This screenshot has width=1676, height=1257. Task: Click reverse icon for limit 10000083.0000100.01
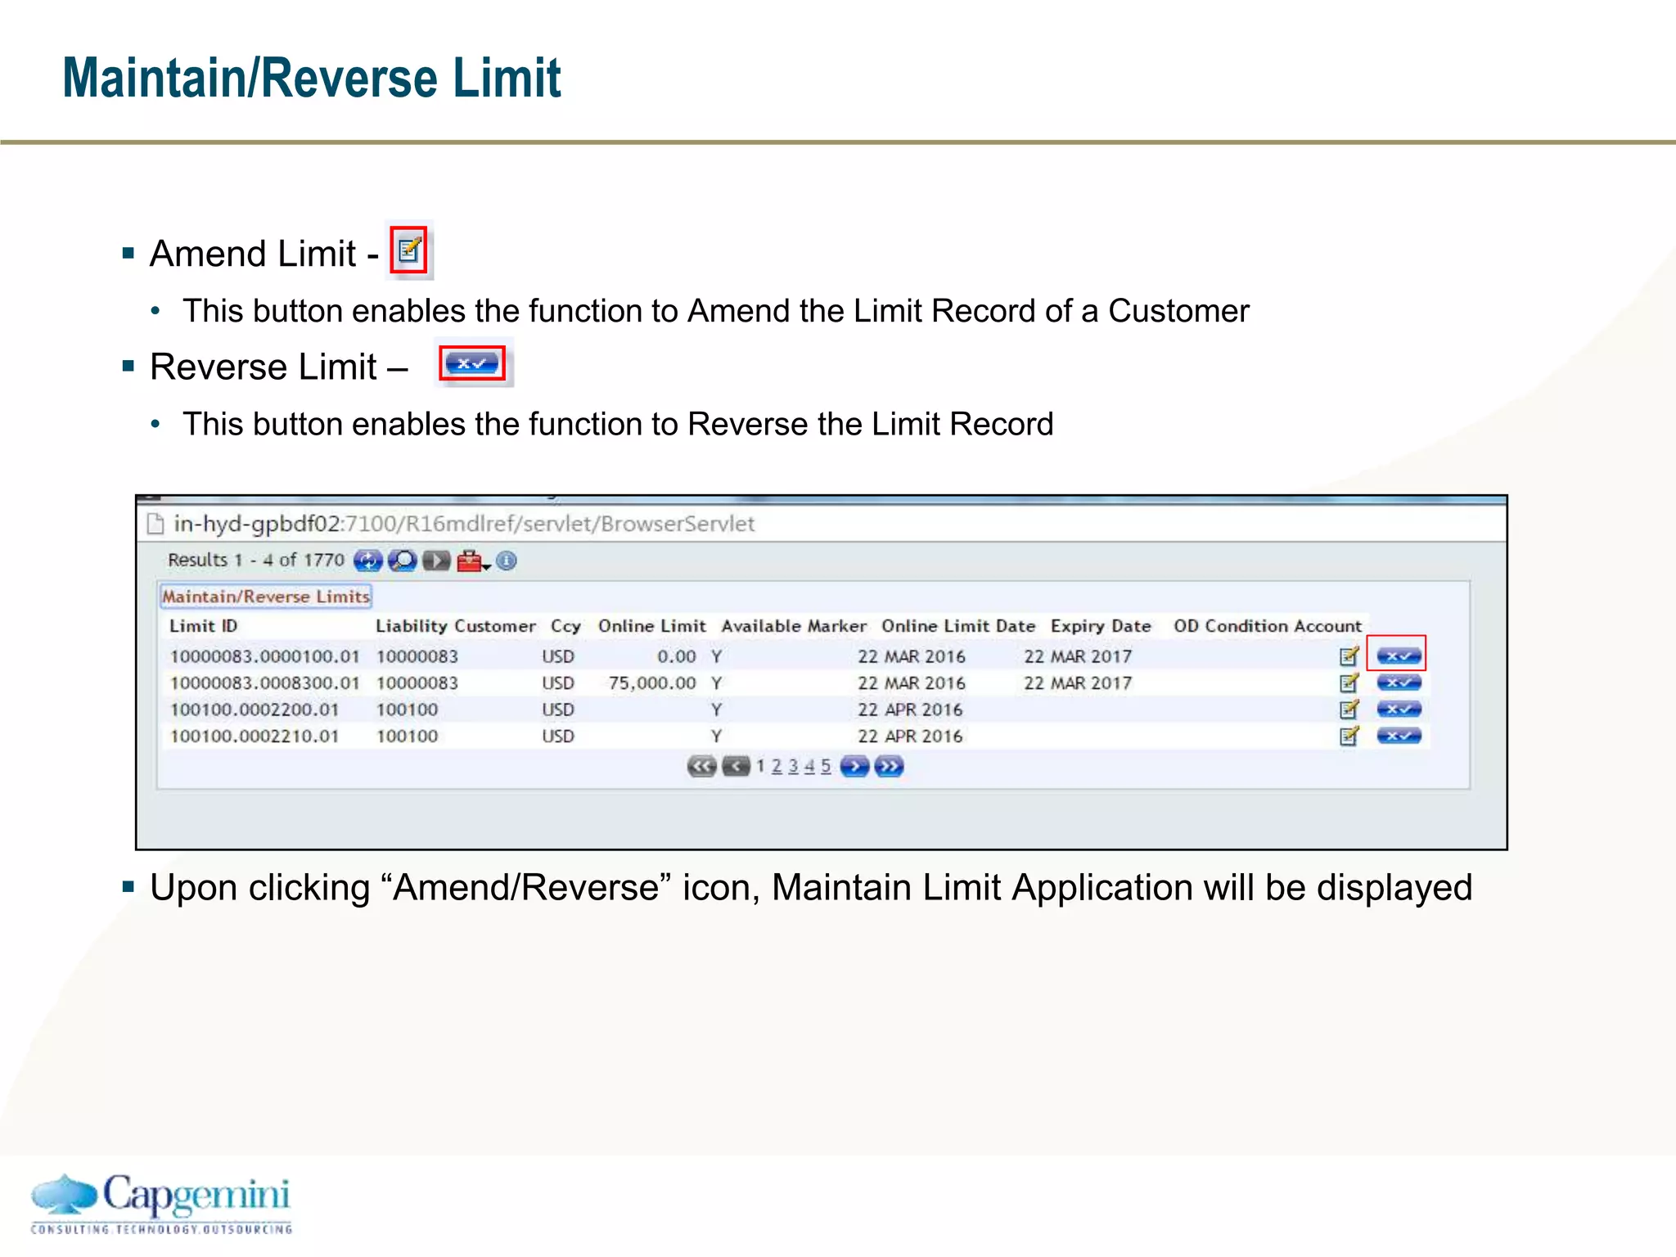[1399, 656]
